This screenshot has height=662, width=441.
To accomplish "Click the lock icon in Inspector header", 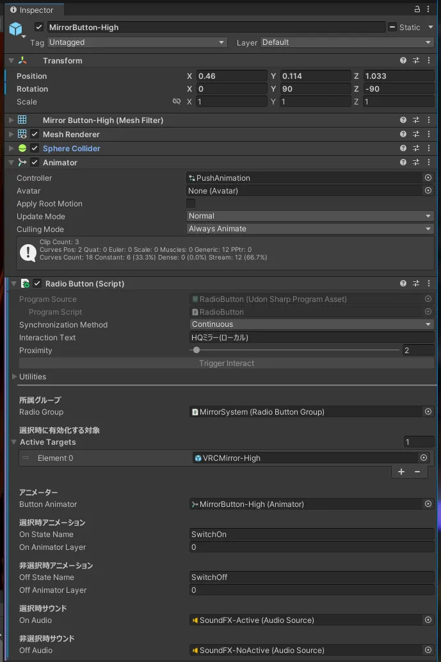I will pos(417,10).
